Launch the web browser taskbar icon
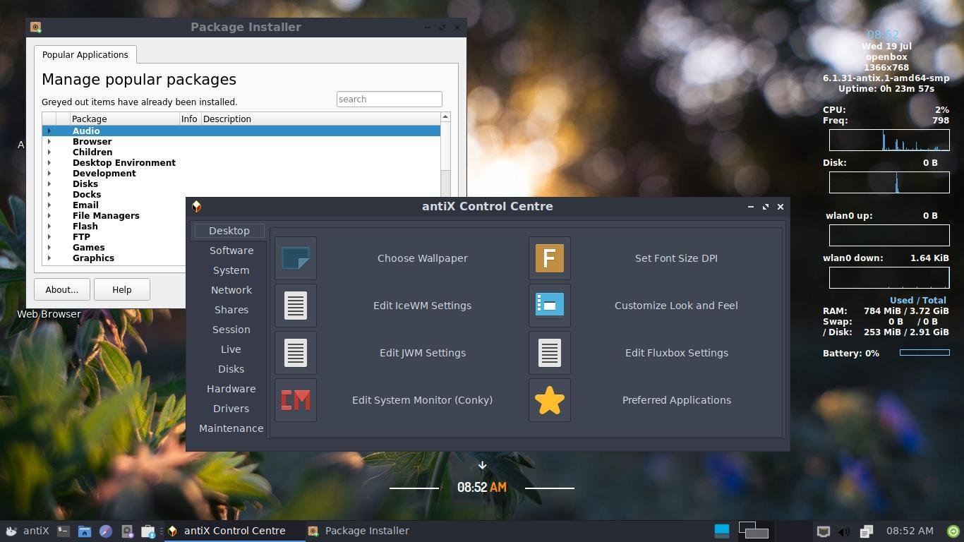964x542 pixels. click(x=105, y=531)
